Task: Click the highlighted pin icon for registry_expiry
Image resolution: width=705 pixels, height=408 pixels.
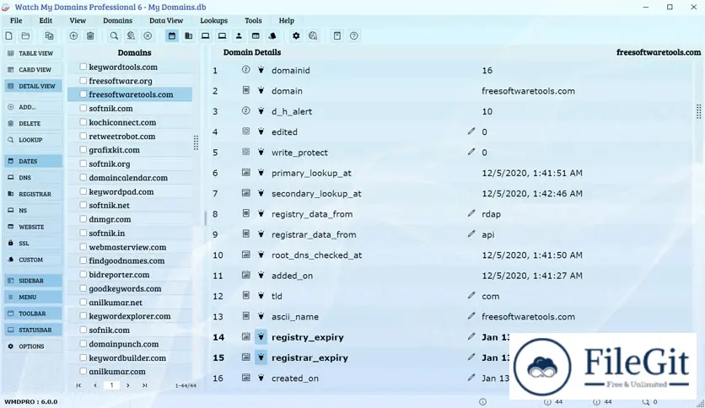Action: click(261, 337)
